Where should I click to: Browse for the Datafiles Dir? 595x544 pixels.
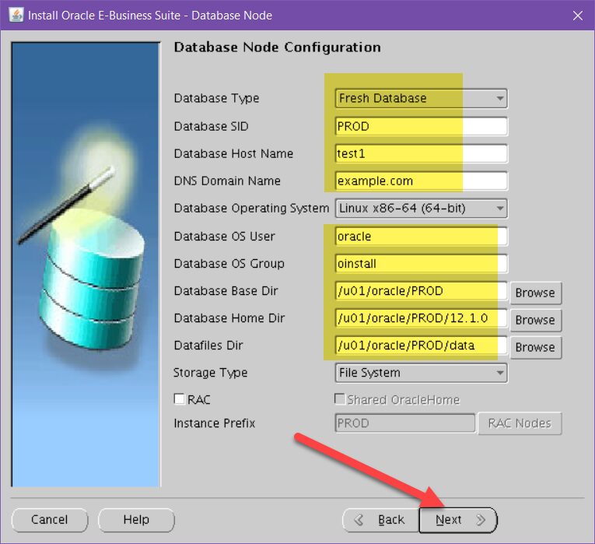[x=535, y=347]
